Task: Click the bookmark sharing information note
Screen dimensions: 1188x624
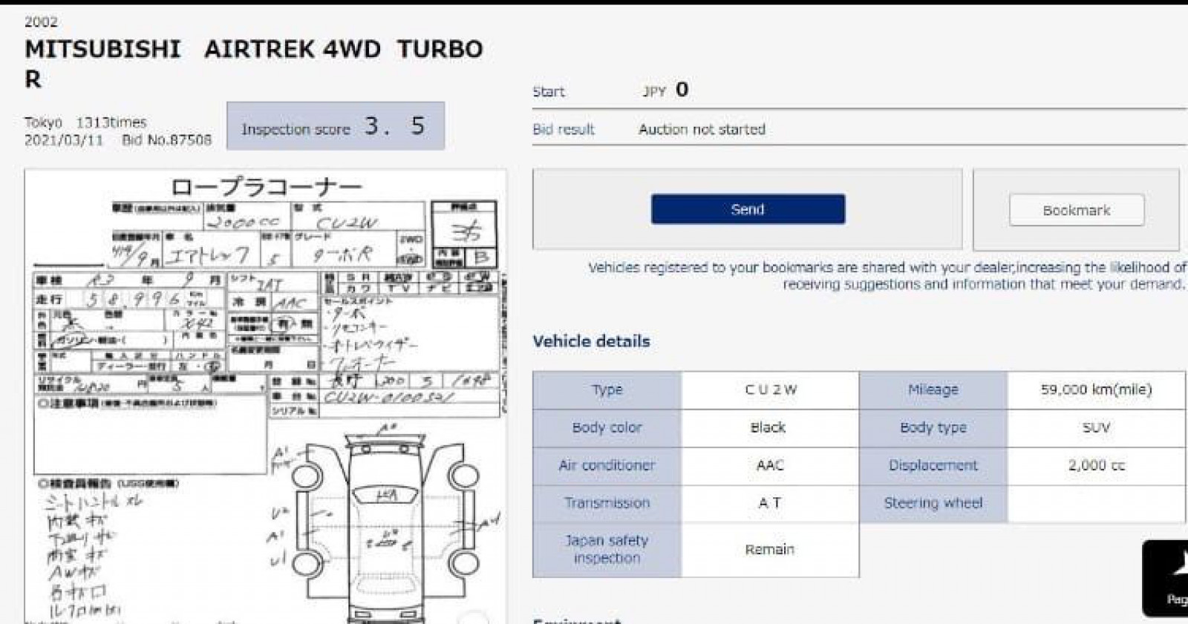Action: pos(887,275)
